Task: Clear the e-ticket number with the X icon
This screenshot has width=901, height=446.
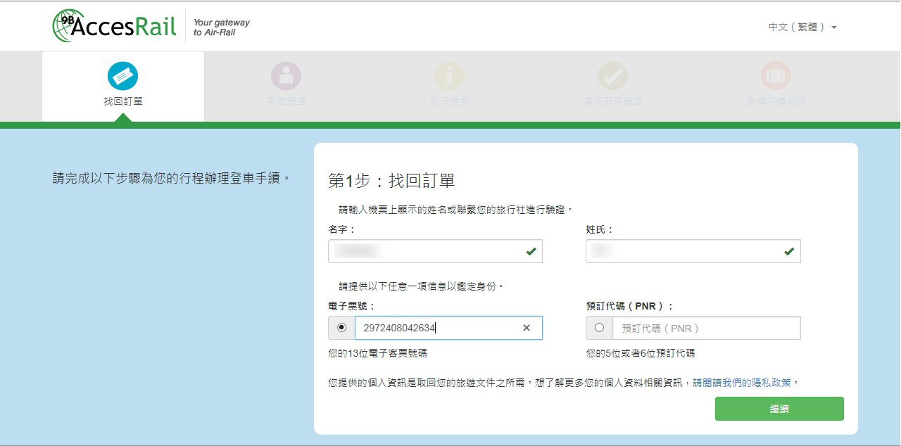Action: tap(527, 328)
